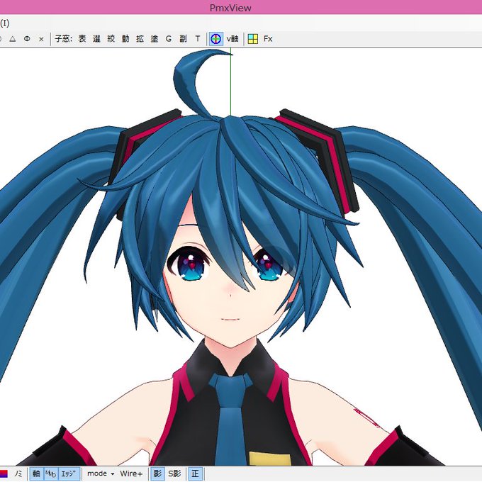Screen dimensions: 482x482
Task: Open the 塗 paint sub-window
Action: tap(155, 39)
